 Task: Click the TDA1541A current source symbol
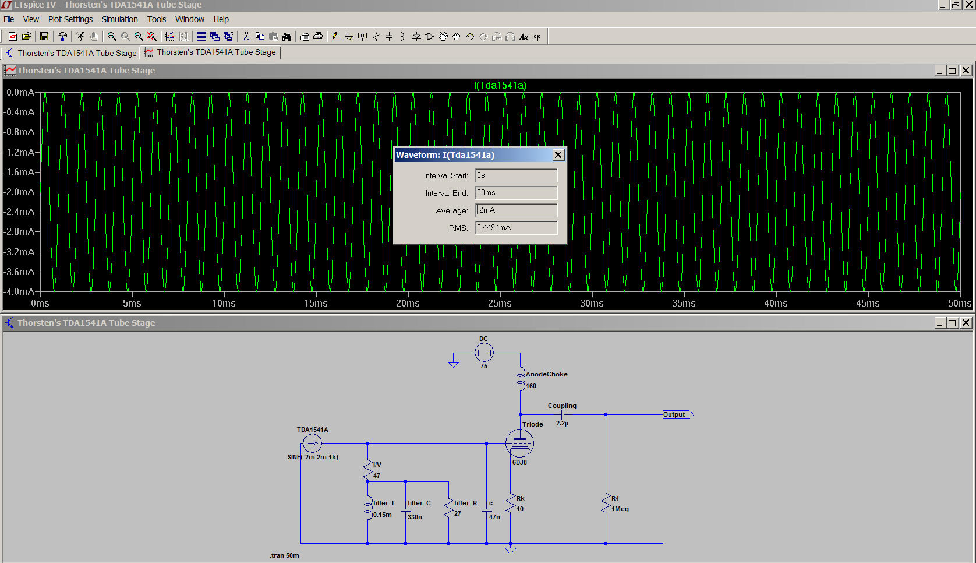tap(312, 444)
